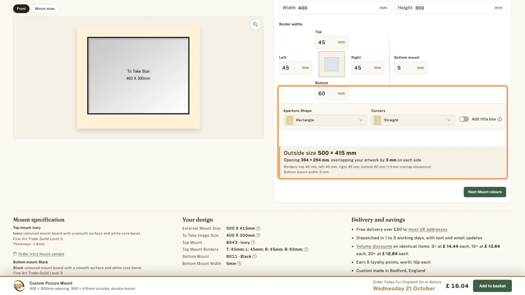525x295 pixels.
Task: Open help icon next to External Mount Size
Action: coord(258,228)
